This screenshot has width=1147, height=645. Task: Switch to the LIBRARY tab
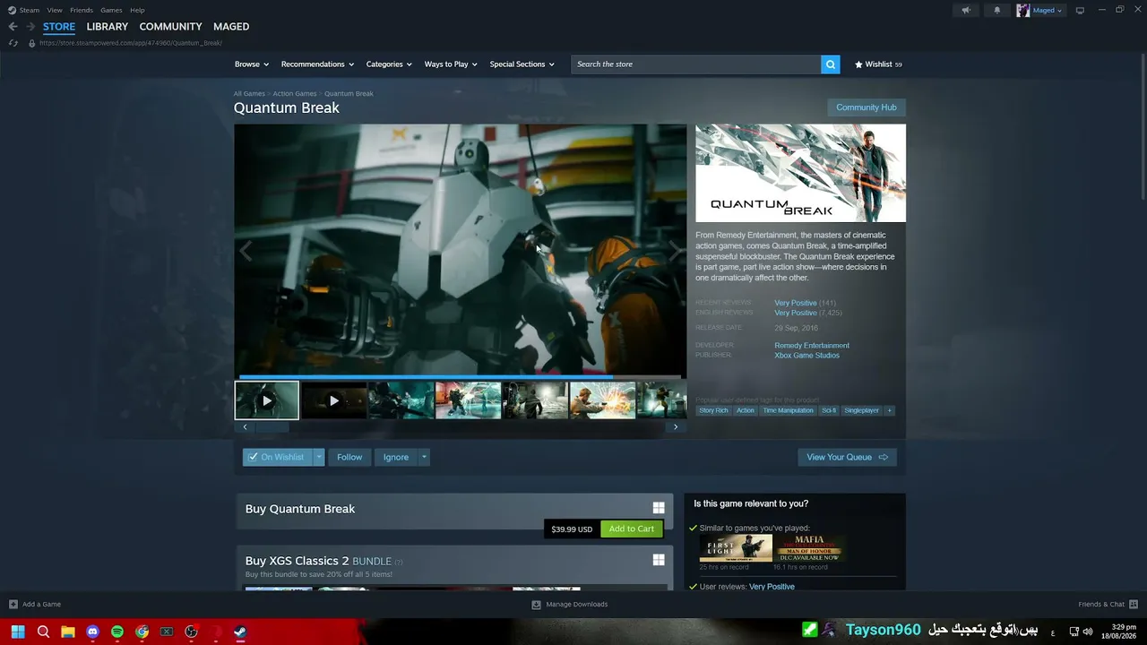click(108, 27)
